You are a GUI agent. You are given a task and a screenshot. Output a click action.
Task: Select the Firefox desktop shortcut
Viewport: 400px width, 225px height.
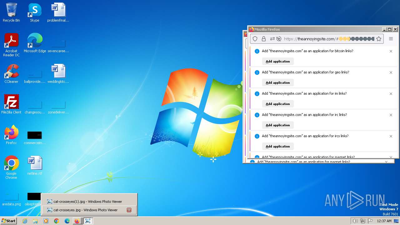pyautogui.click(x=11, y=135)
